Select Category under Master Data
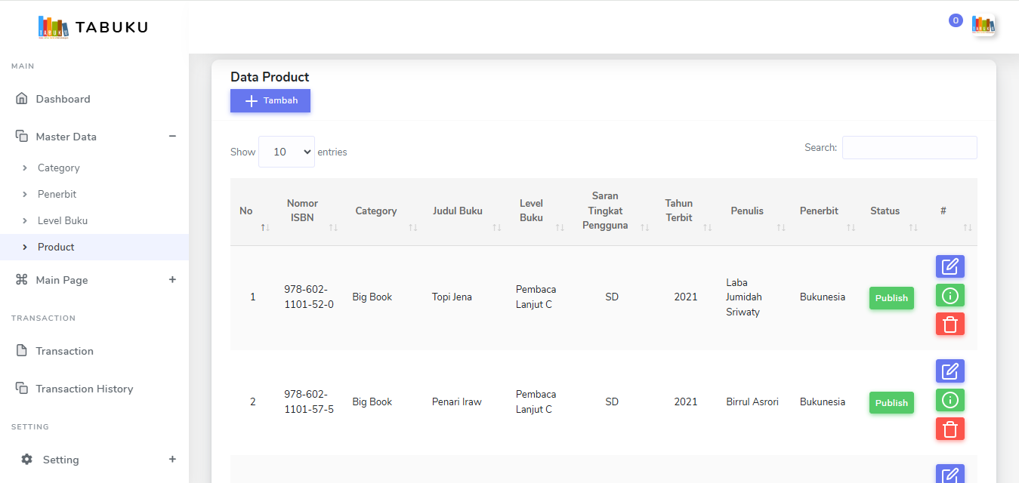The height and width of the screenshot is (483, 1019). pos(58,168)
